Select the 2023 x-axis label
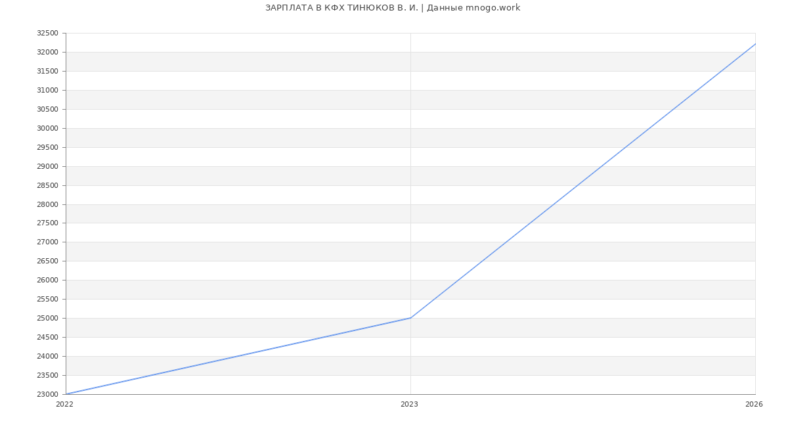 [409, 405]
